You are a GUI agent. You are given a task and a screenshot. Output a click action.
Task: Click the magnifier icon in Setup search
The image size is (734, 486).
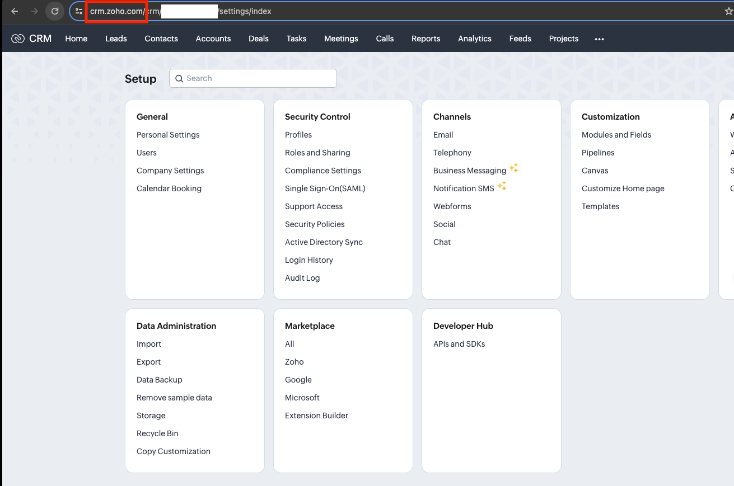(x=179, y=79)
